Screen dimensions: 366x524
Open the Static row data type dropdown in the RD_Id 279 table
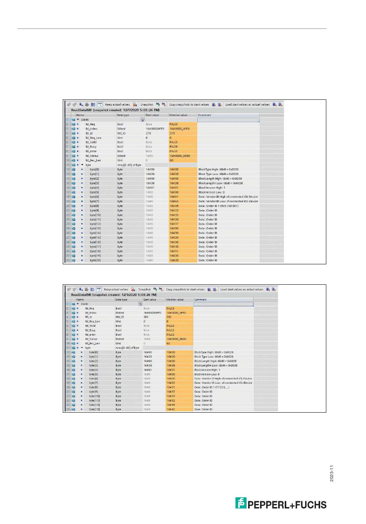143,120
